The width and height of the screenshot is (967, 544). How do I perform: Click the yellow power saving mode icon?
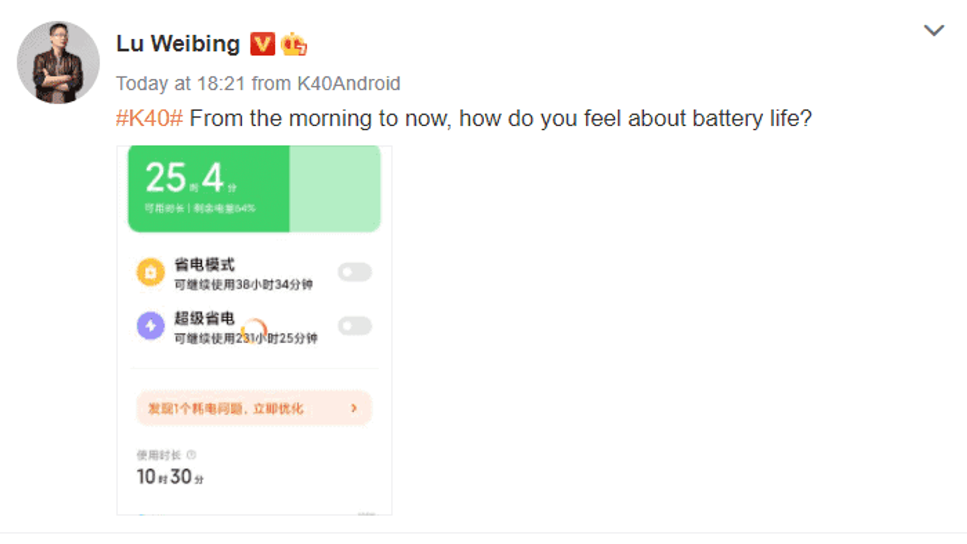pos(150,272)
